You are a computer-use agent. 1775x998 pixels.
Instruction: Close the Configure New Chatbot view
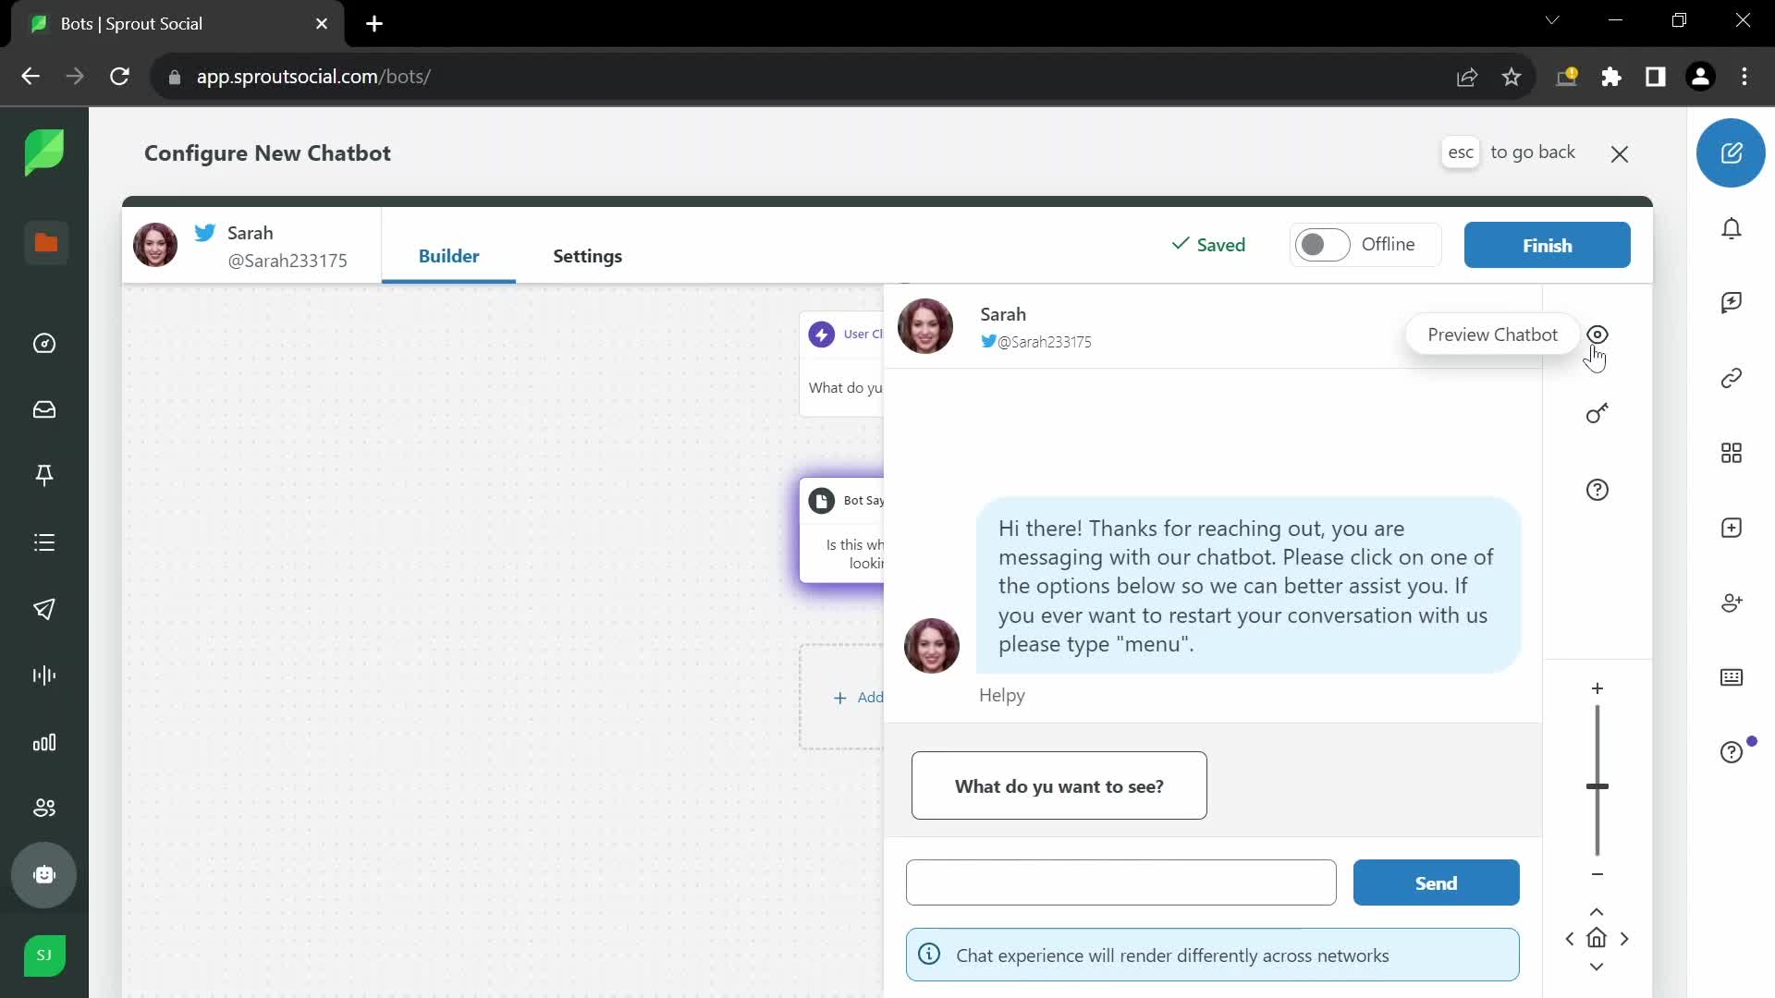point(1619,154)
